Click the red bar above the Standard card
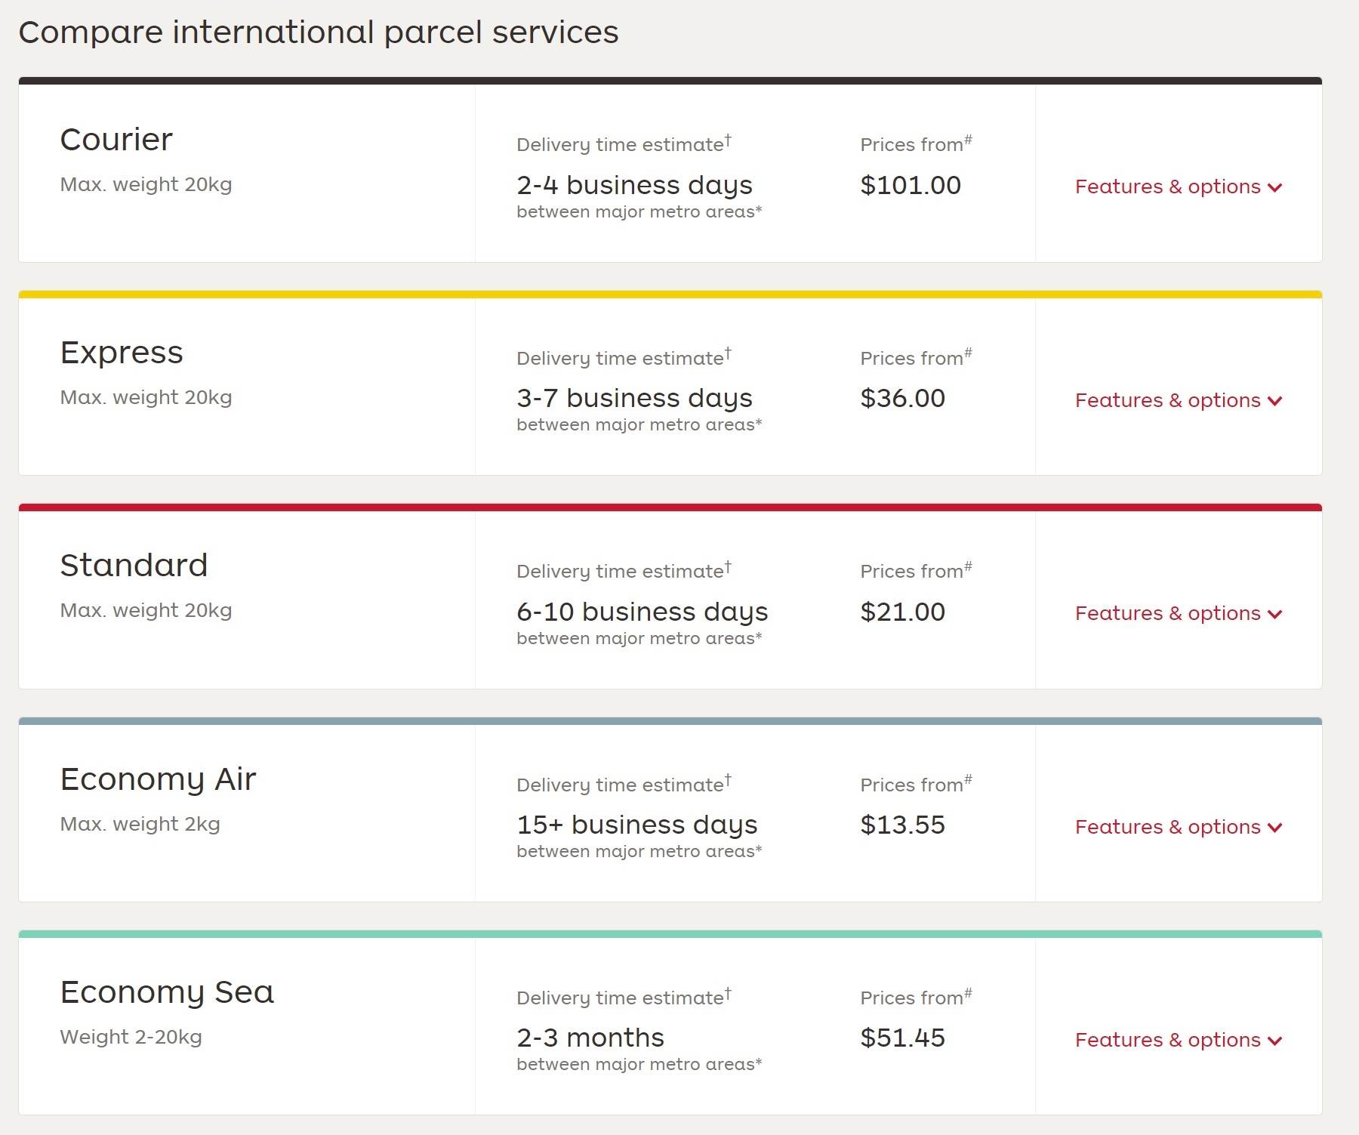 pyautogui.click(x=670, y=507)
